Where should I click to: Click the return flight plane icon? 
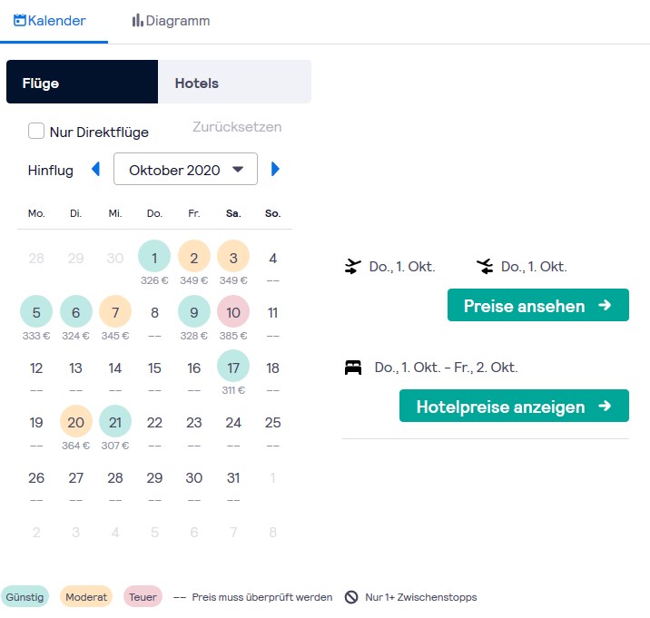485,267
